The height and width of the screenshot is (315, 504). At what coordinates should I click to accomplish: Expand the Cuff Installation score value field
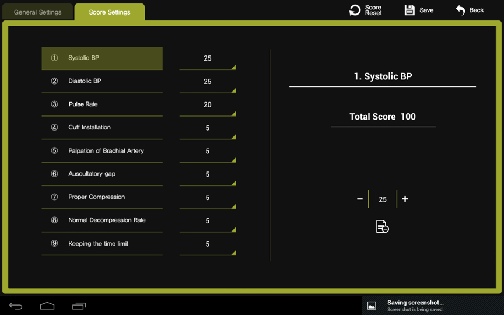[x=208, y=128]
